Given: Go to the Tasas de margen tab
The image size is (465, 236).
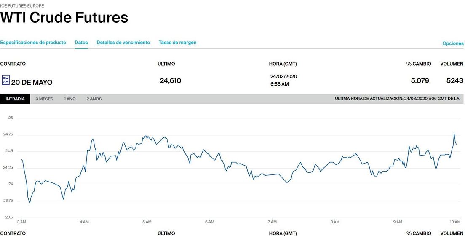Looking at the screenshot, I should click(177, 43).
